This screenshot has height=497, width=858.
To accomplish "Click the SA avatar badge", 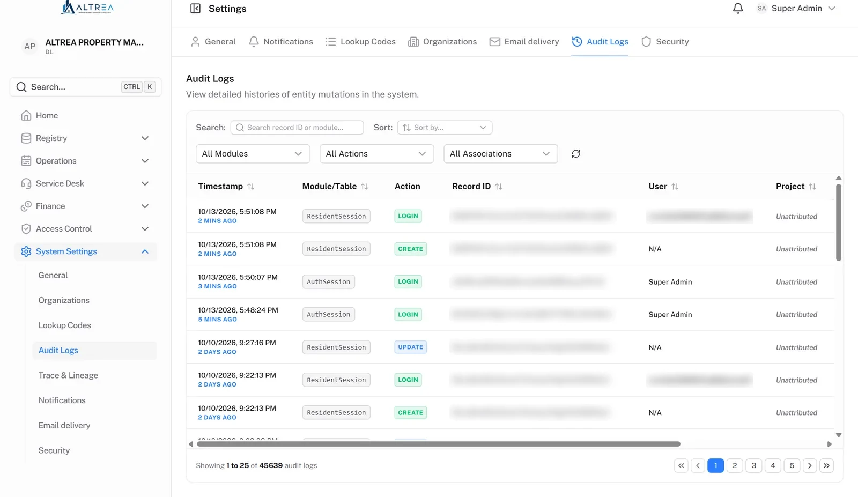I will click(x=761, y=9).
